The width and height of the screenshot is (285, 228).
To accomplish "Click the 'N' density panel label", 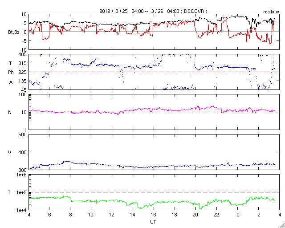I will [x=10, y=112].
